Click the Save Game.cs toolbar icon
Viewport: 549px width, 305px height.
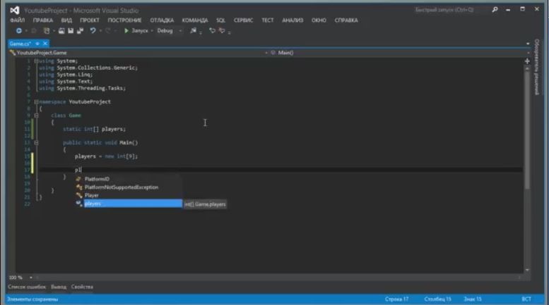[71, 31]
